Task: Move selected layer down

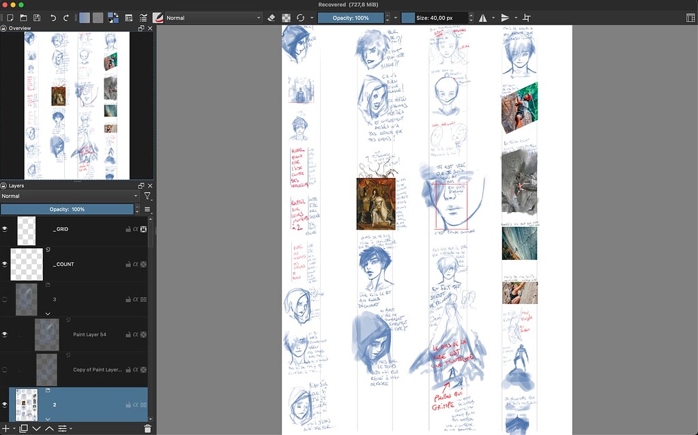Action: click(x=36, y=428)
